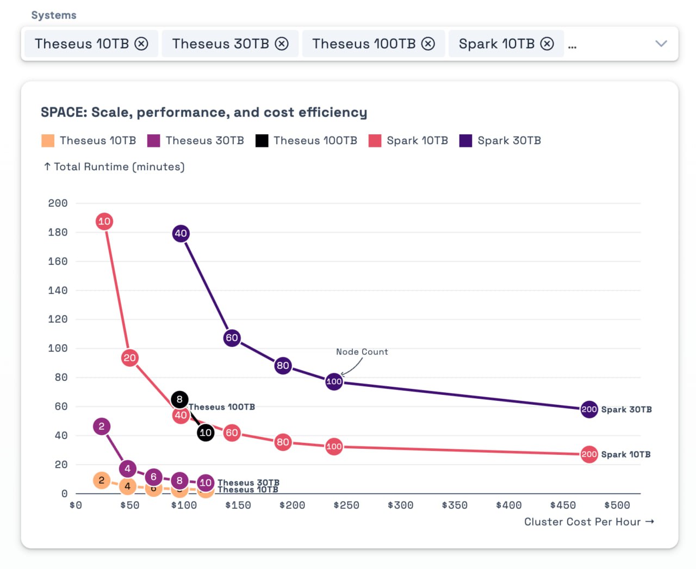Expand the Systems dropdown chevron
This screenshot has width=696, height=569.
661,44
